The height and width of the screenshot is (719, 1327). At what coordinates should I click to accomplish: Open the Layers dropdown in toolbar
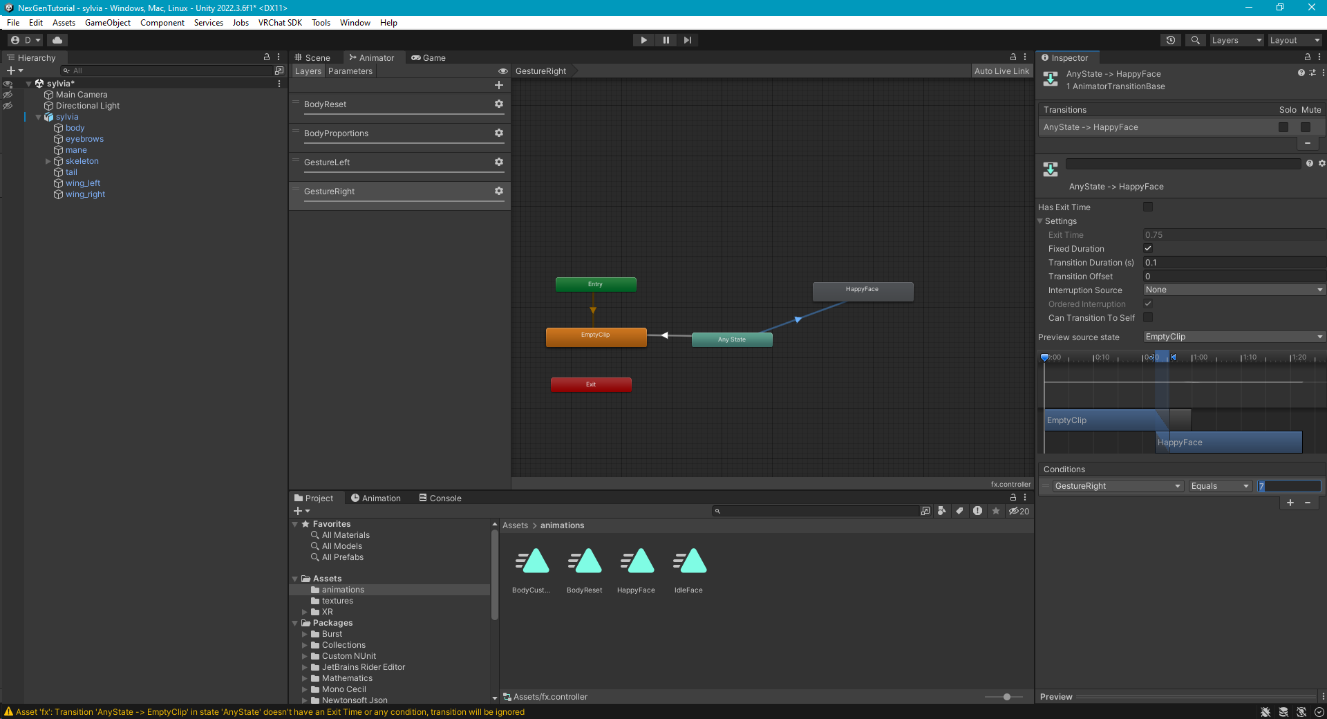click(x=1236, y=40)
